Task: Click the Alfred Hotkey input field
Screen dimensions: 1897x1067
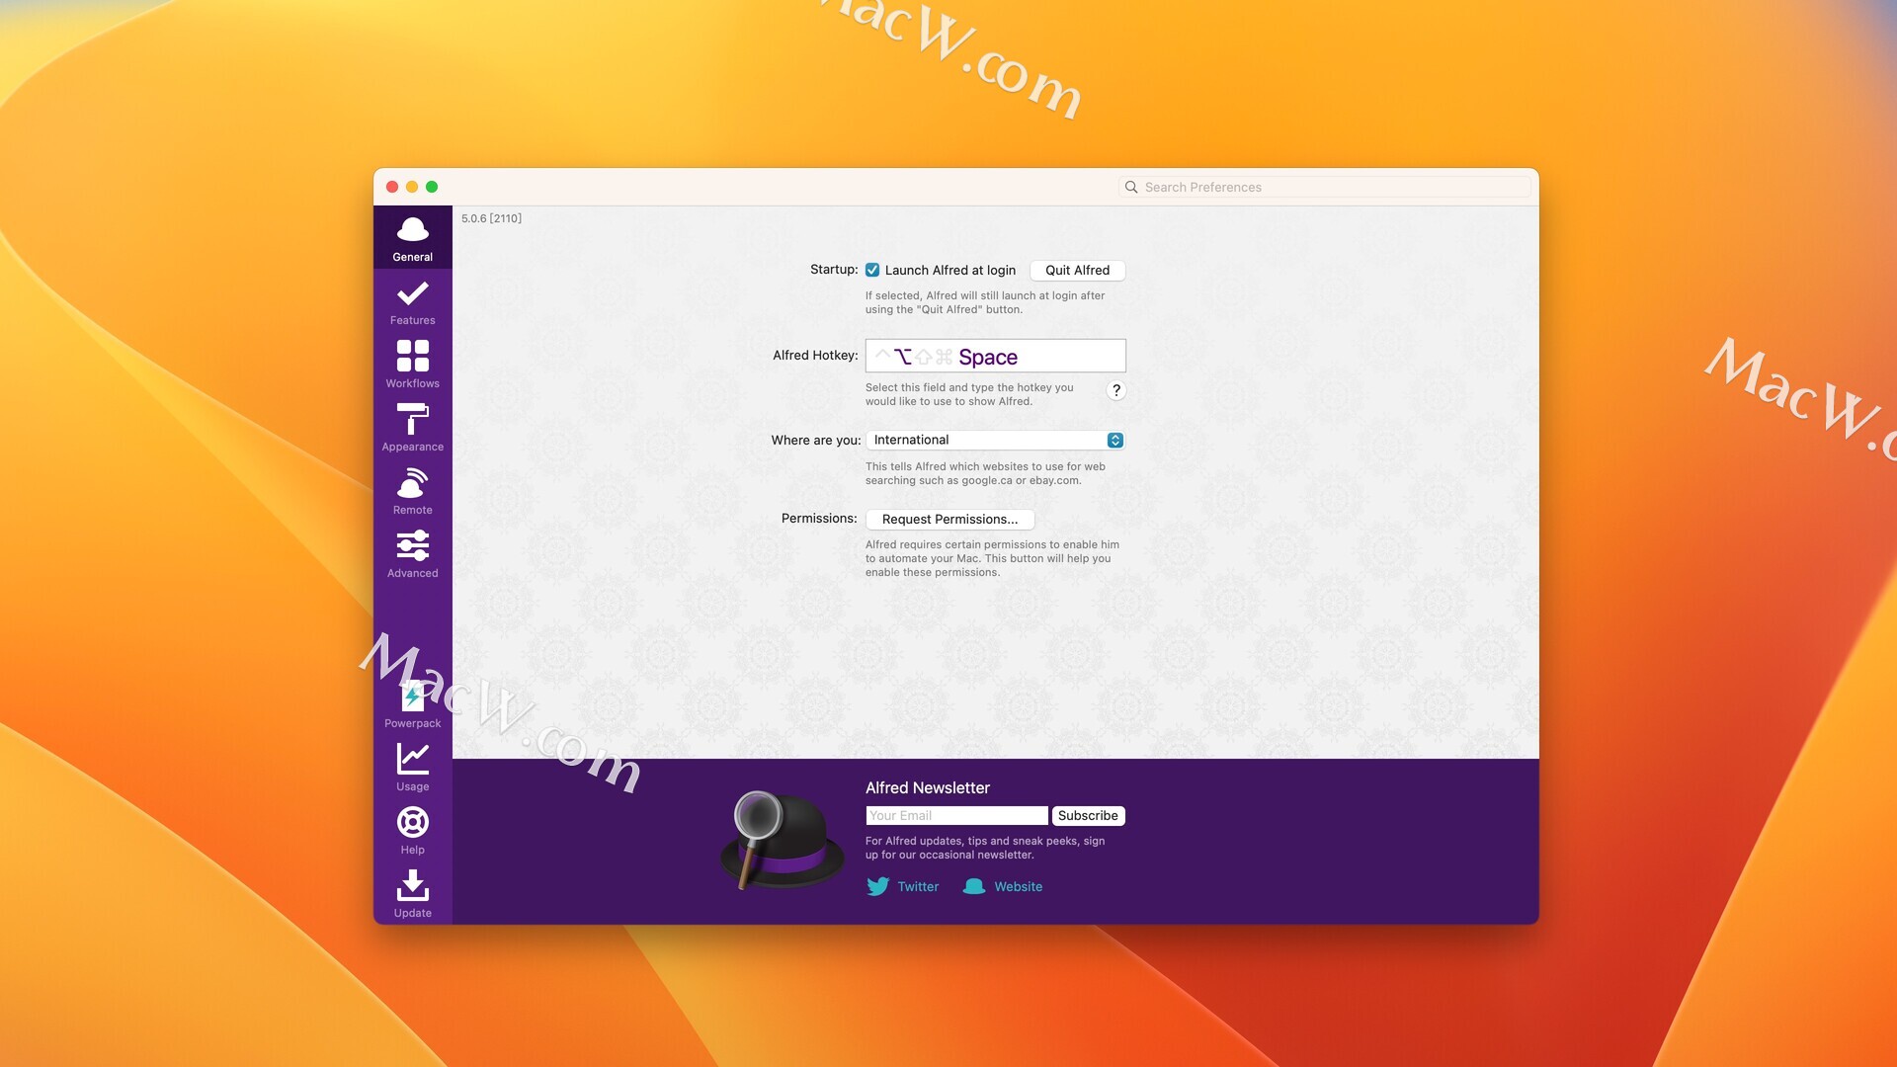Action: (x=995, y=355)
